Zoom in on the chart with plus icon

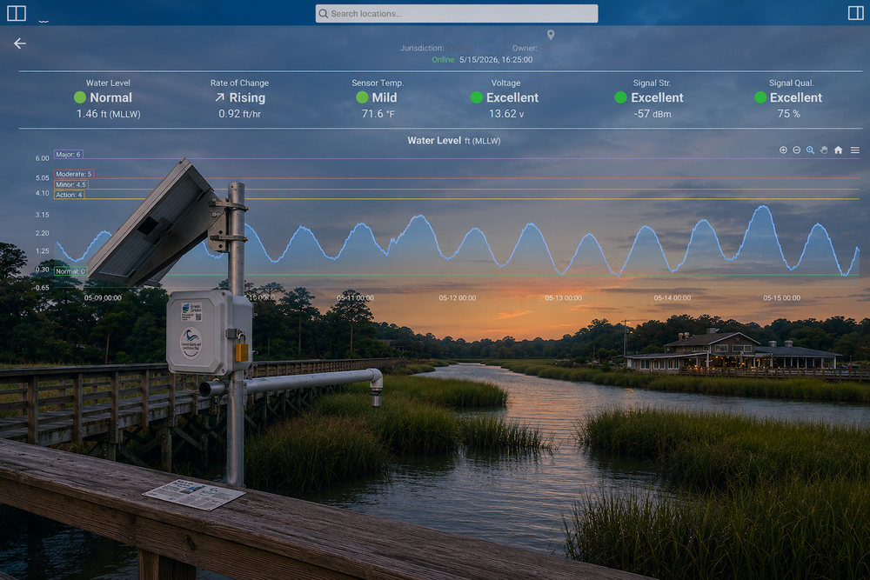(783, 150)
